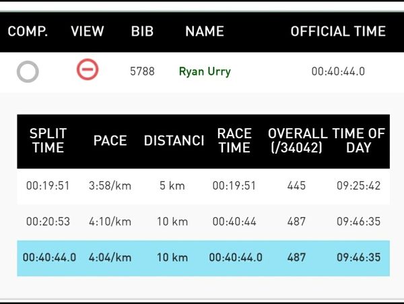Click the OVERALL (/34042) header
The image size is (404, 304).
(296, 140)
